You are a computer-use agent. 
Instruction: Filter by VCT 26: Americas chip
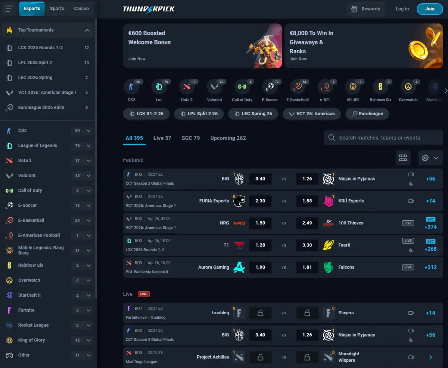coord(312,114)
